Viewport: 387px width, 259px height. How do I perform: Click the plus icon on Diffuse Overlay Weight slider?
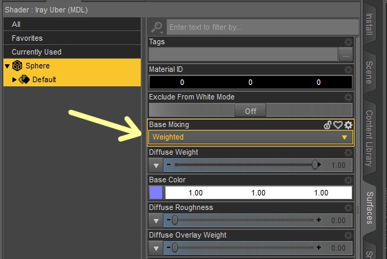coord(319,247)
